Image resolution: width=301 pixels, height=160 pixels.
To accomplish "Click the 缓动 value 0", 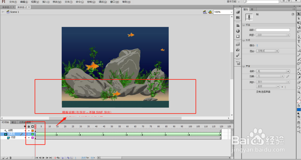I will (257, 45).
